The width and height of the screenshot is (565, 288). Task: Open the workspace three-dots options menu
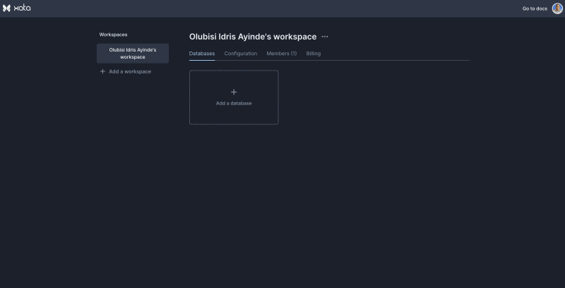pyautogui.click(x=325, y=37)
